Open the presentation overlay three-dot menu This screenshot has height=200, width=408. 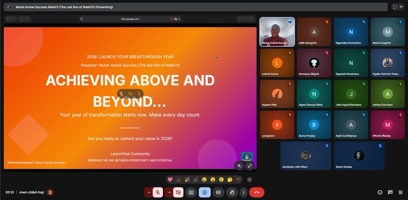pos(139,94)
